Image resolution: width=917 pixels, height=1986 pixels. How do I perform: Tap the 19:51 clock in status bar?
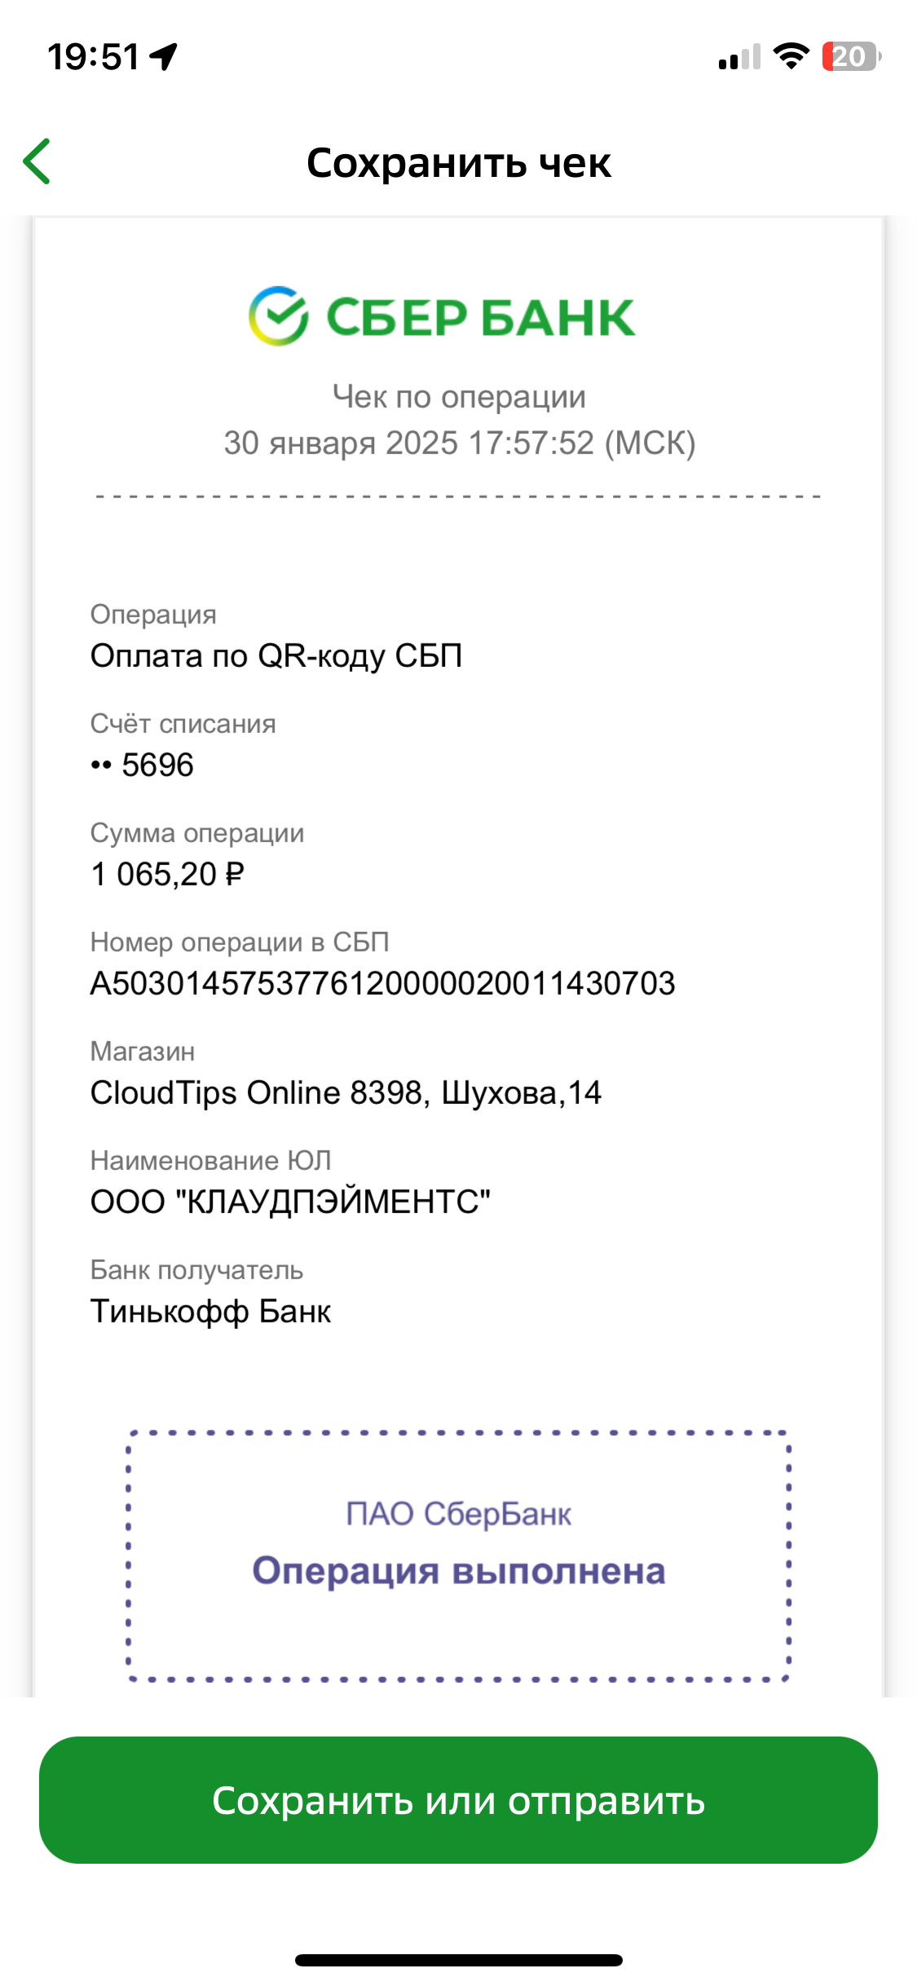point(93,57)
